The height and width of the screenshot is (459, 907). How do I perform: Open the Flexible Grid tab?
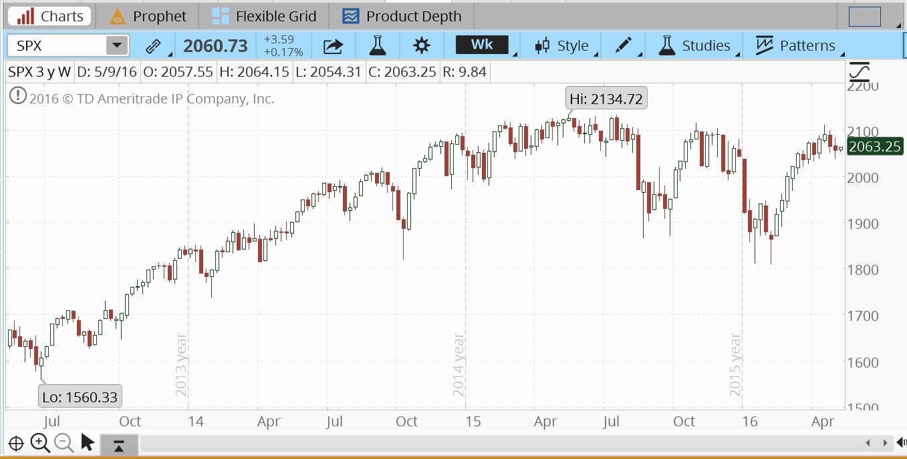pos(264,16)
